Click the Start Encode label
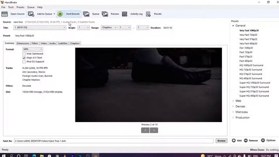 (73, 14)
